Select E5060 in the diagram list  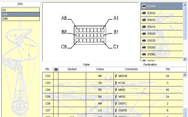click(x=162, y=54)
